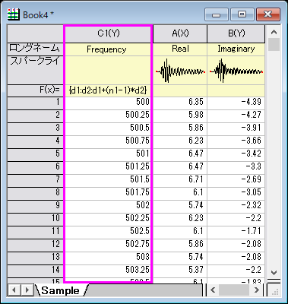This screenshot has width=288, height=304.
Task: Click the Real long name cell
Action: coord(180,49)
